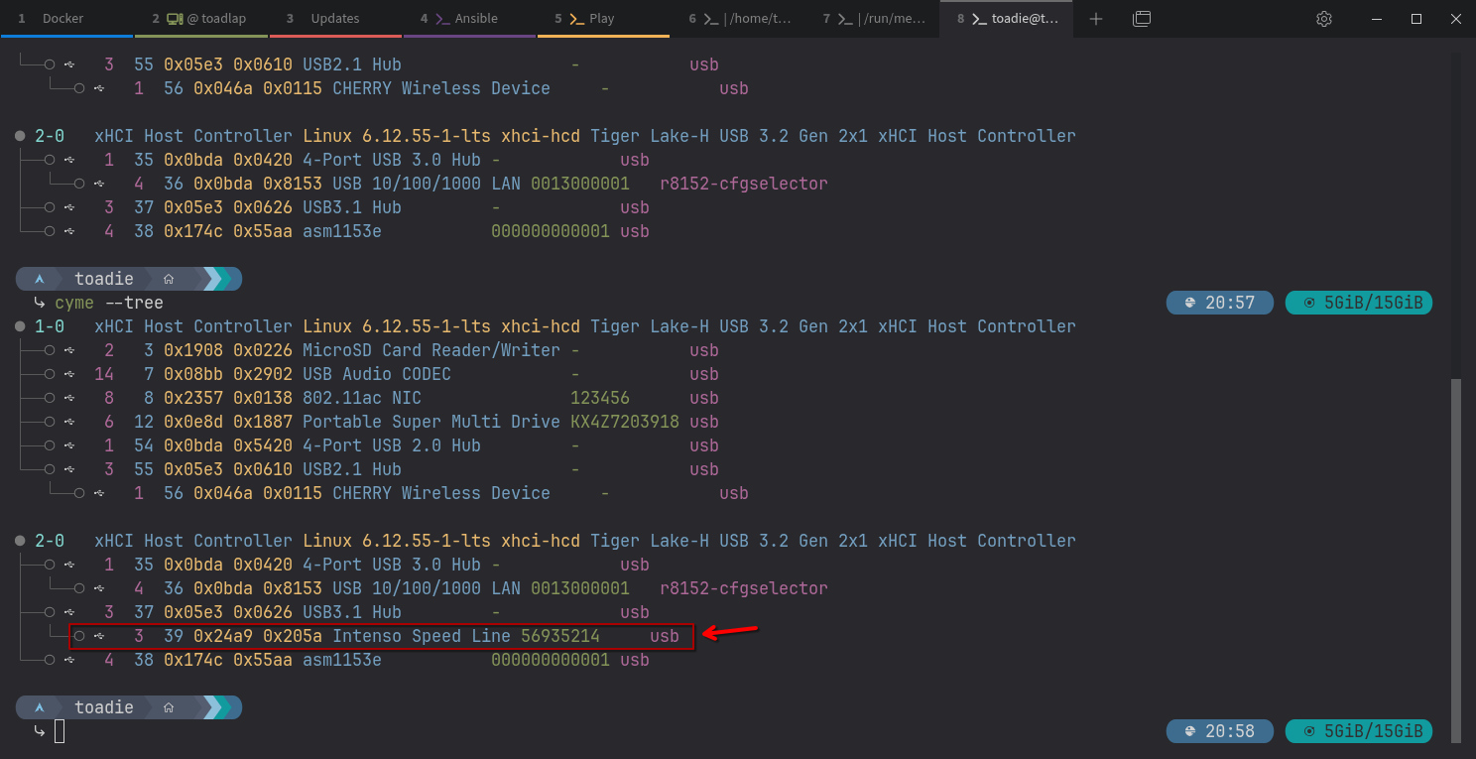Switch to the Ansible tab
Screen dimensions: 1476x759
[476, 19]
